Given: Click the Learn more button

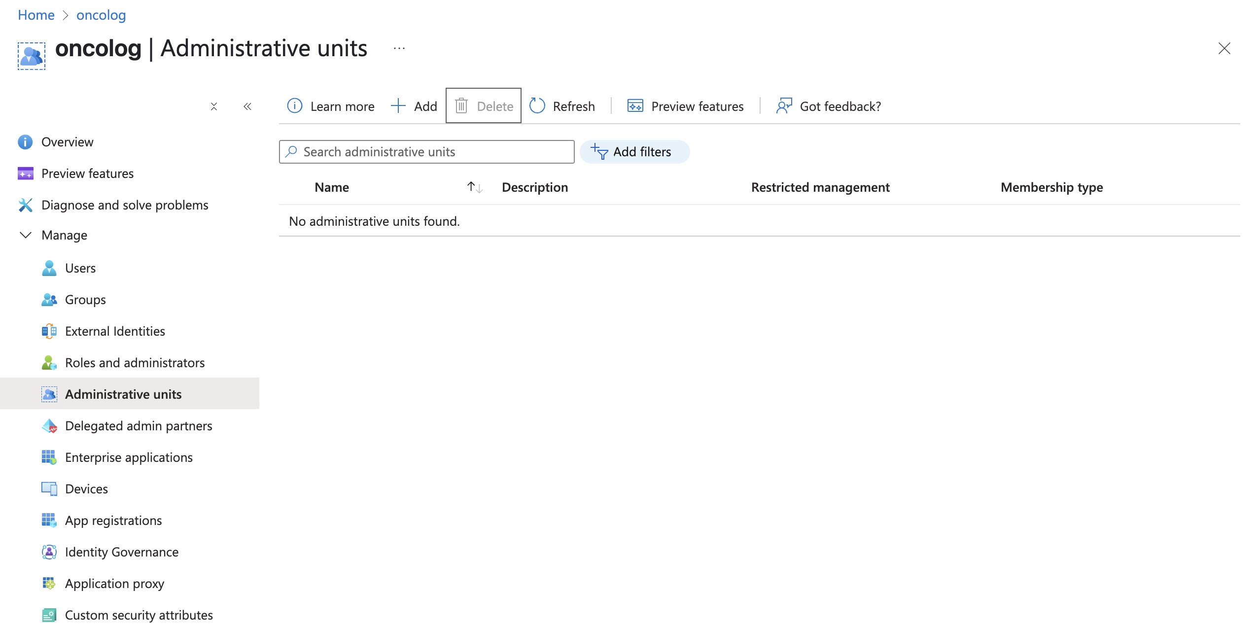Looking at the screenshot, I should coord(331,106).
